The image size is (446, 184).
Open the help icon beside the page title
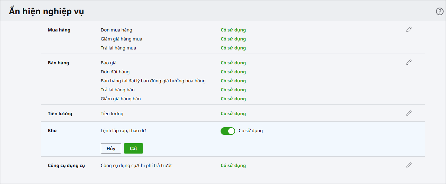click(x=439, y=11)
